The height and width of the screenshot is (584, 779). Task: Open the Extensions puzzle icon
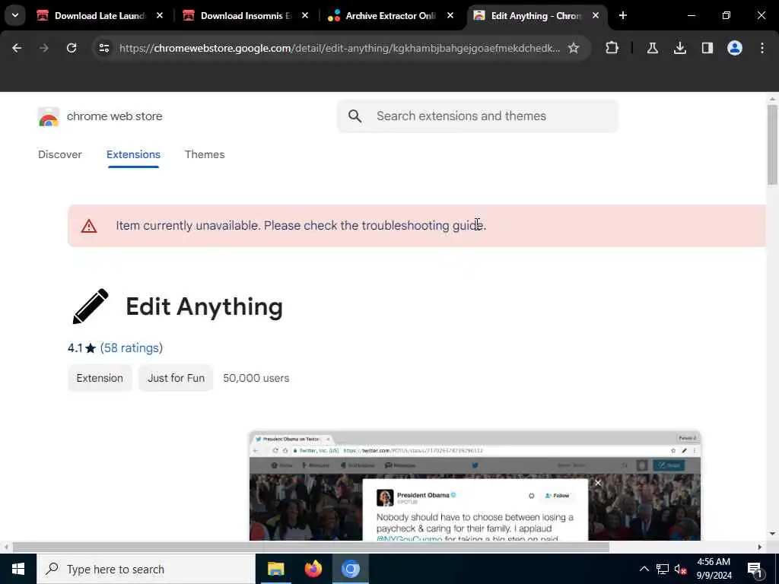(612, 48)
